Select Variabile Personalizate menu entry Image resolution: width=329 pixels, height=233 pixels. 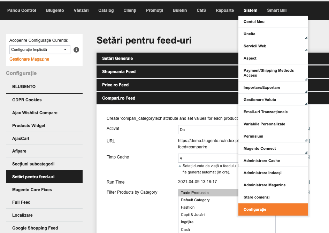coord(273,124)
